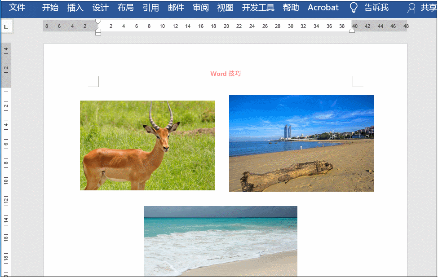Open the 文件 (File) menu

17,7
